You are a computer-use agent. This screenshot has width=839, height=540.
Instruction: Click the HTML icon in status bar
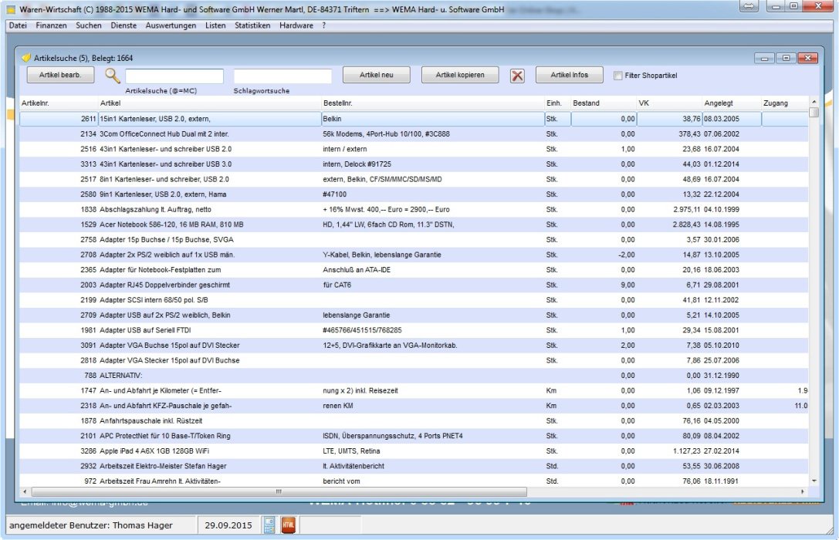point(289,525)
